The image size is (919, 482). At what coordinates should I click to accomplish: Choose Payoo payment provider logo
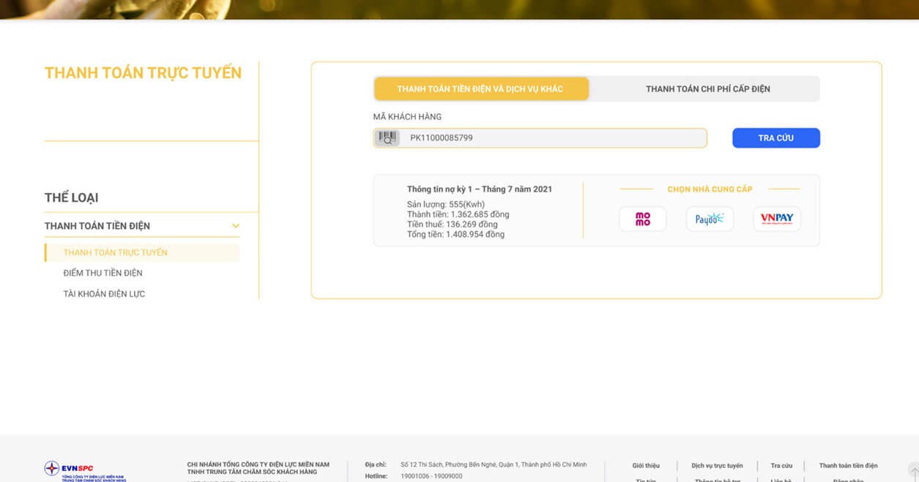click(x=709, y=219)
